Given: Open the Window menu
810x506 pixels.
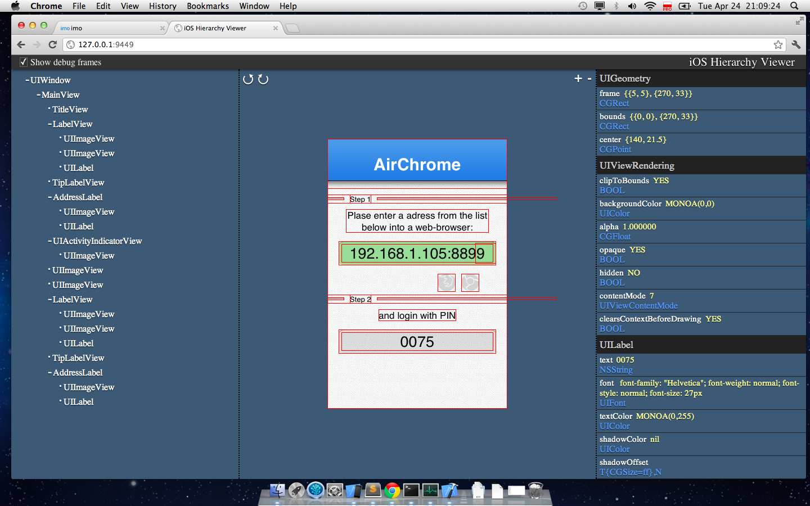Looking at the screenshot, I should pos(254,6).
